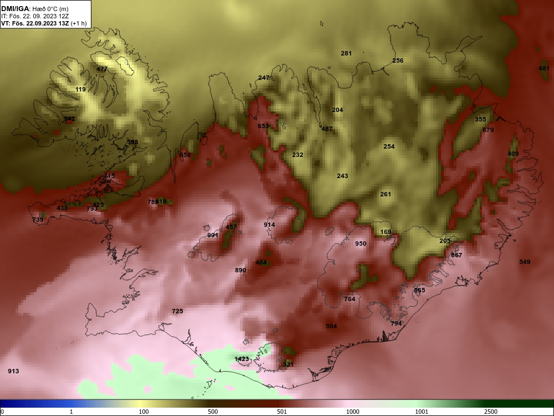Image resolution: width=554 pixels, height=416 pixels.
Task: Click the 331 map value
Action: (x=288, y=364)
